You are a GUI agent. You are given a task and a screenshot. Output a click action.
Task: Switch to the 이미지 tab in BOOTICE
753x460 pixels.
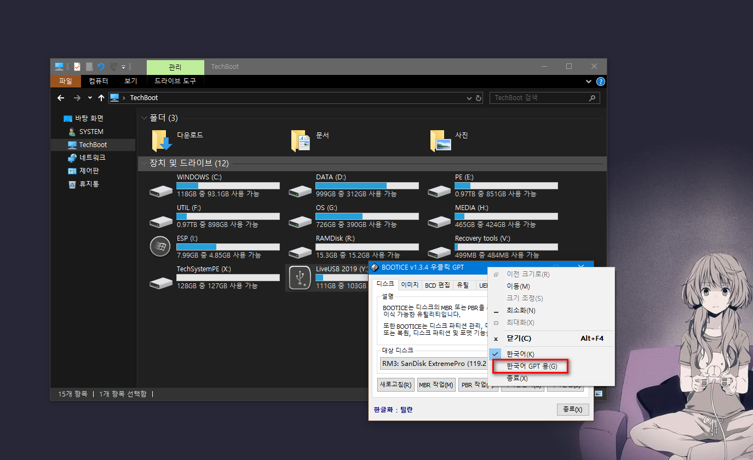pyautogui.click(x=410, y=285)
